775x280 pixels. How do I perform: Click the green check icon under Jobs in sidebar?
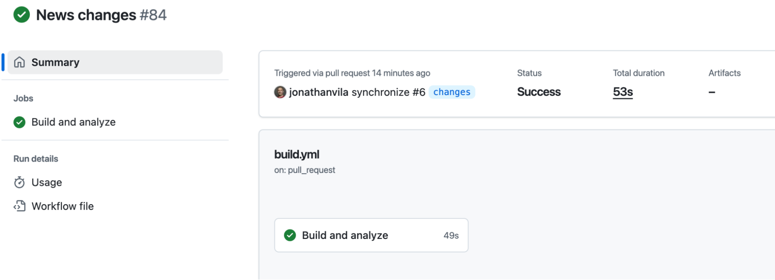pos(19,122)
